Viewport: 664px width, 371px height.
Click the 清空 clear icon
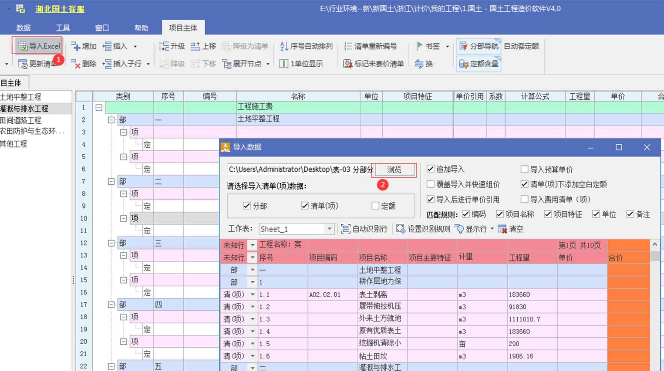(x=502, y=229)
